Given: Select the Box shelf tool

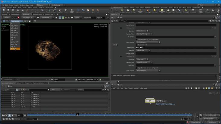Looking at the screenshot, I should coord(4,11).
